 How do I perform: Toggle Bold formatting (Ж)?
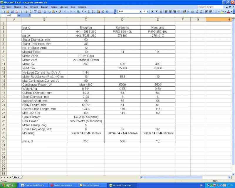[152, 12]
